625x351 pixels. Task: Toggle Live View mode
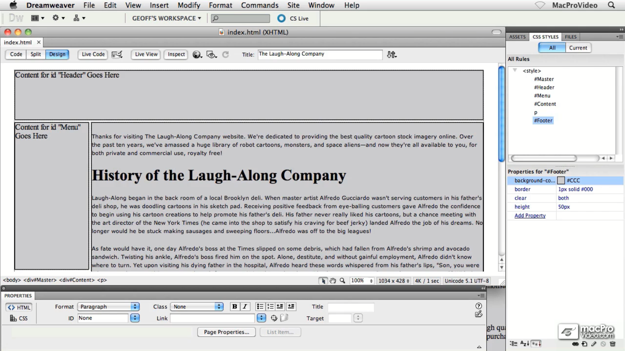[146, 54]
